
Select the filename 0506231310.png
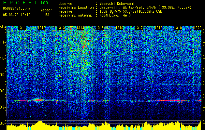click(x=17, y=8)
